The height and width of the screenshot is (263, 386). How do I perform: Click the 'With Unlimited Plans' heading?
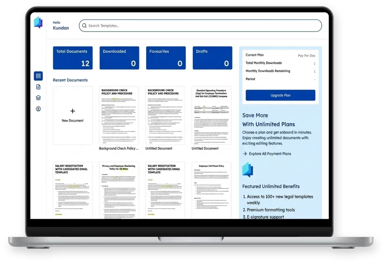point(268,124)
